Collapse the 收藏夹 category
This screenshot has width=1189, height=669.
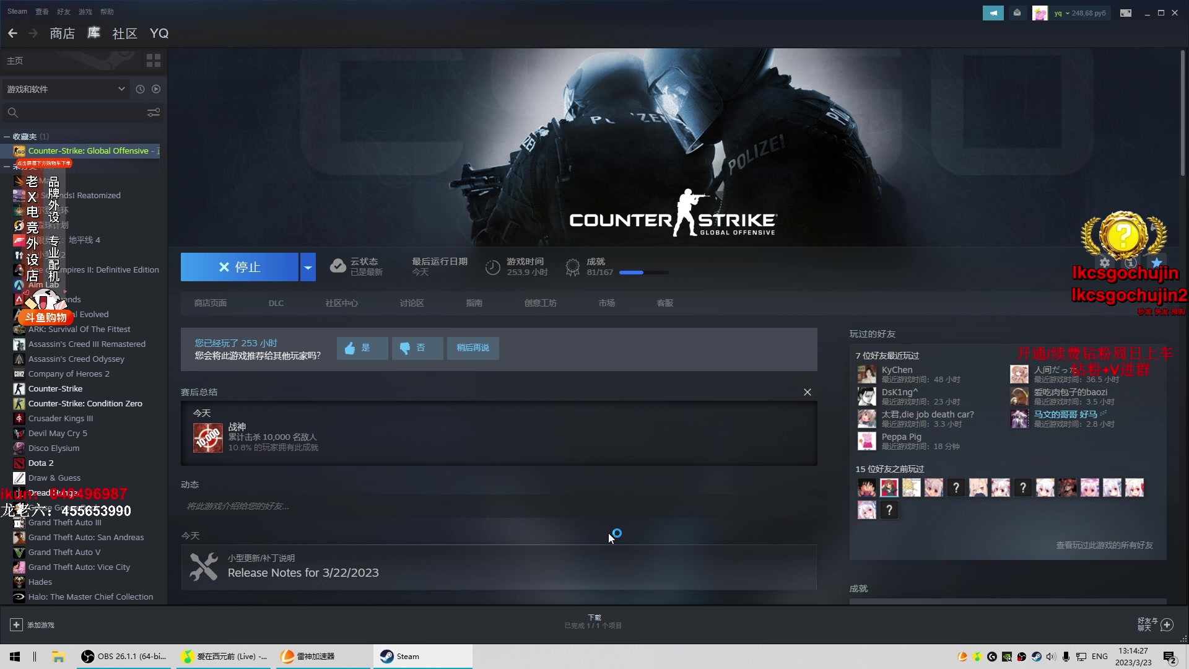[x=7, y=136]
